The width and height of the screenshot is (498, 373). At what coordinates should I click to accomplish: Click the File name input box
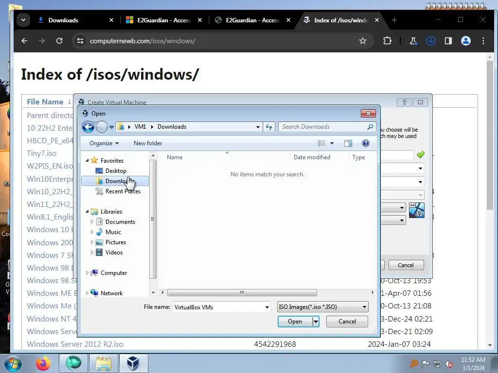218,307
